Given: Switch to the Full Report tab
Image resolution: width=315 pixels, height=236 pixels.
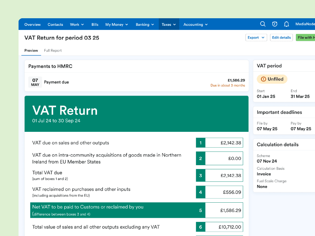Looking at the screenshot, I should click(53, 50).
